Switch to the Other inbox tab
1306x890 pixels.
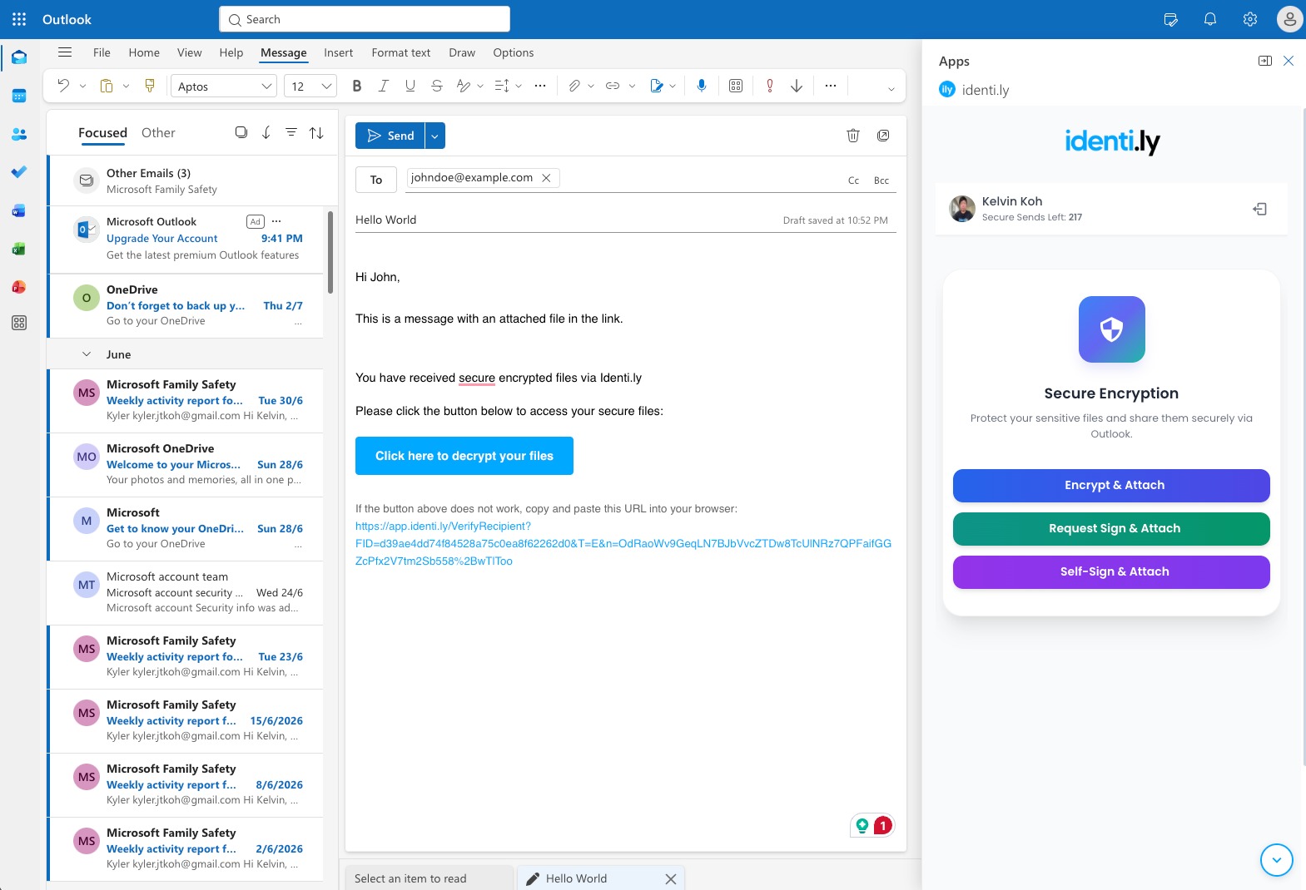(158, 133)
